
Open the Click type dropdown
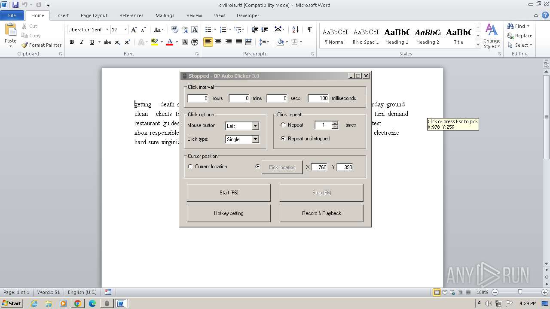click(256, 139)
